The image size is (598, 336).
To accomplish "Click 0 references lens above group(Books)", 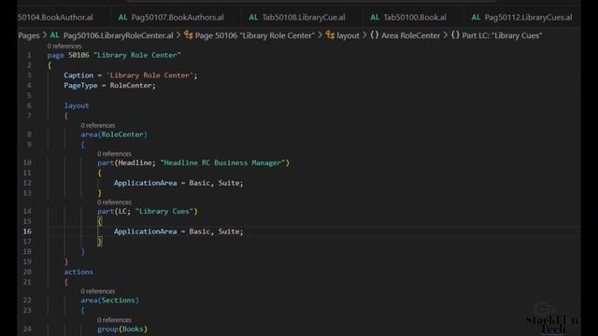I will click(114, 320).
